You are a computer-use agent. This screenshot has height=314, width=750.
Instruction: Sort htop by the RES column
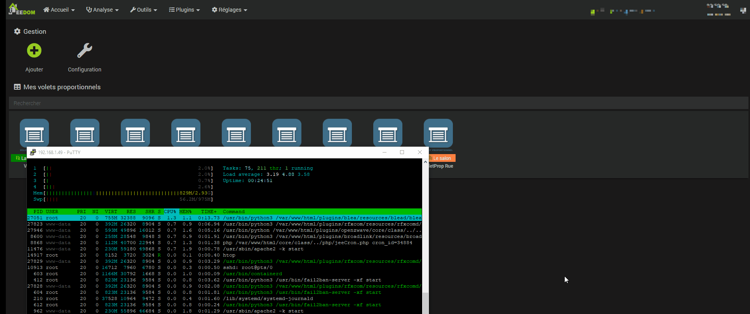pos(131,212)
